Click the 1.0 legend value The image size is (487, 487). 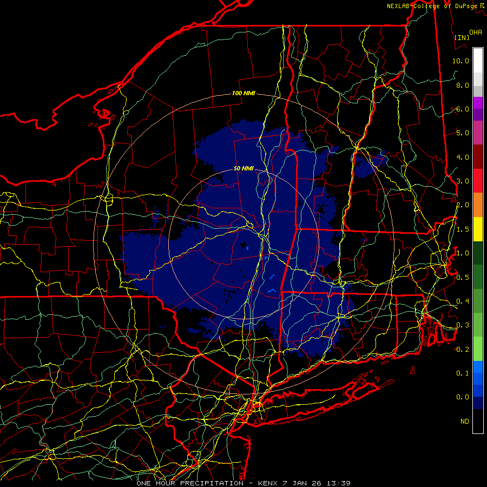pos(463,253)
